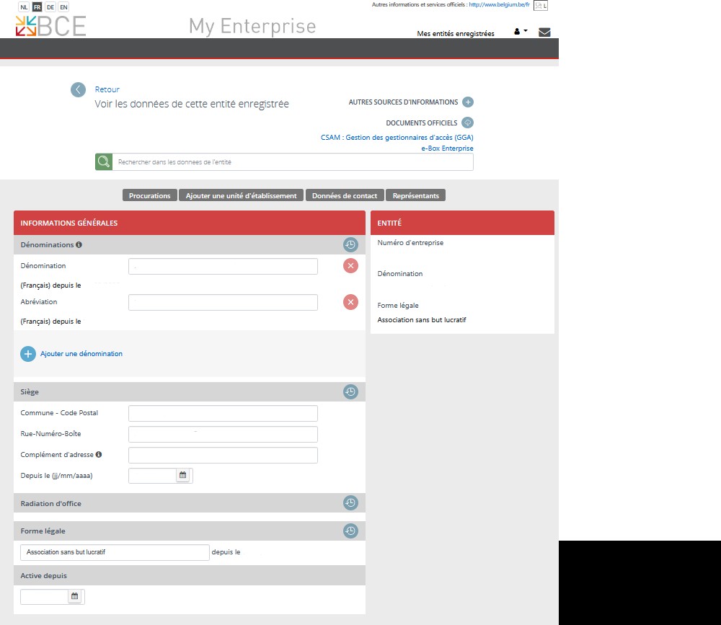Click the BCE logo
Image resolution: width=721 pixels, height=625 pixels.
tap(50, 26)
